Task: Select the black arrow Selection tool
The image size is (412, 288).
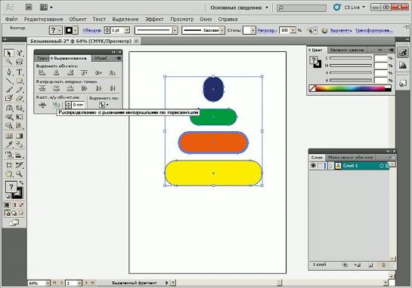Action: (8, 54)
